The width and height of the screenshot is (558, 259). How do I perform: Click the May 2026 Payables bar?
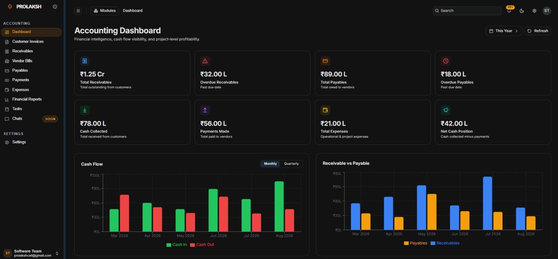(x=432, y=212)
